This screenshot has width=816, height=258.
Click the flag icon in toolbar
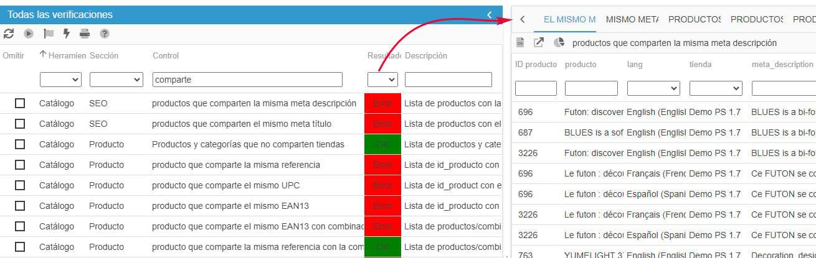(x=48, y=34)
